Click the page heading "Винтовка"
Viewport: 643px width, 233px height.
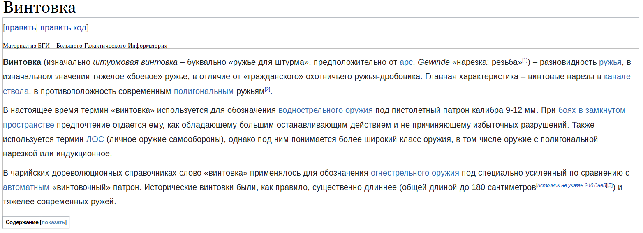coord(39,8)
